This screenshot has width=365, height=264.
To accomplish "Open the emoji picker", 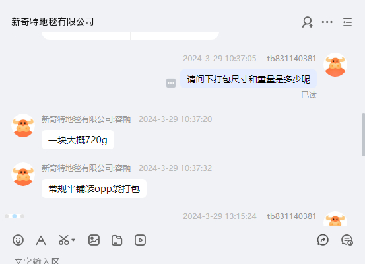I will coord(18,240).
